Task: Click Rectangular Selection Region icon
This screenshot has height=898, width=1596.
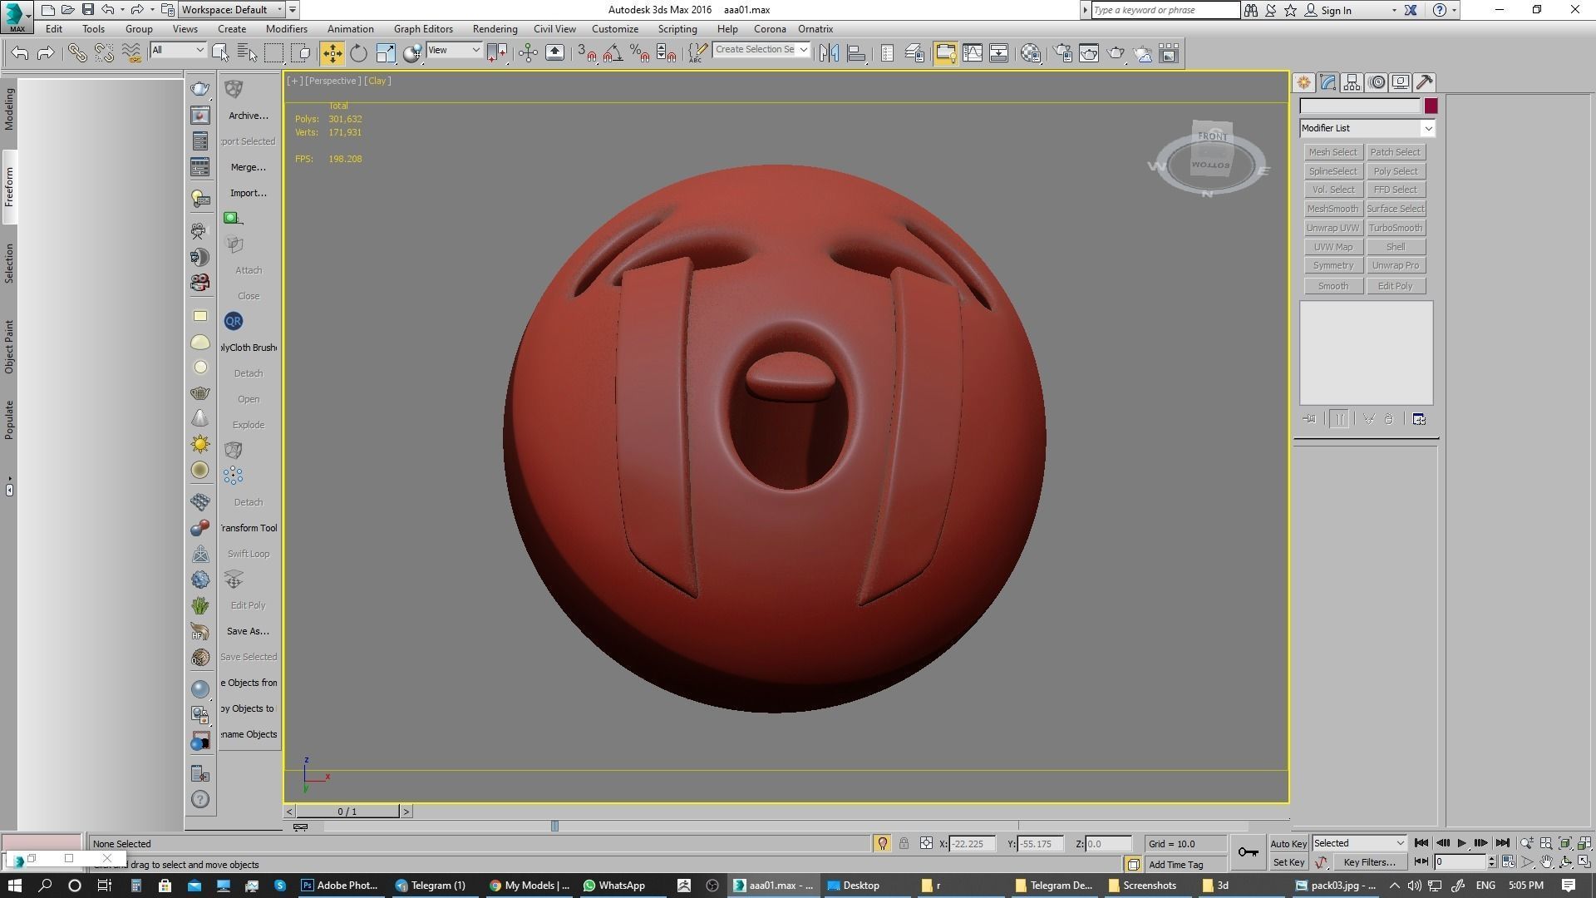Action: 273,54
